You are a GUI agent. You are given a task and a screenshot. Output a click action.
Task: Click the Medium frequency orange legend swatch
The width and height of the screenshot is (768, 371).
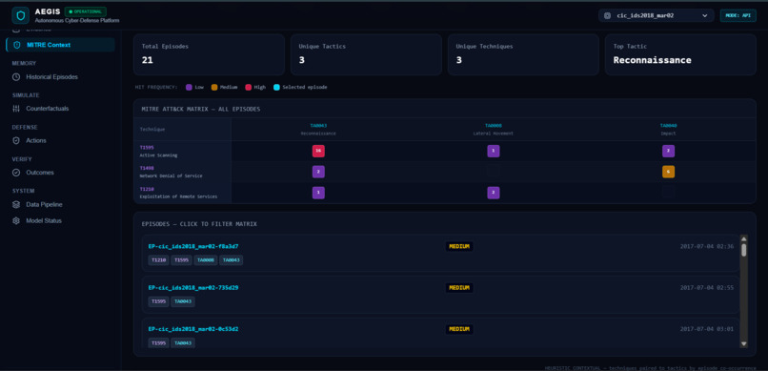[214, 87]
